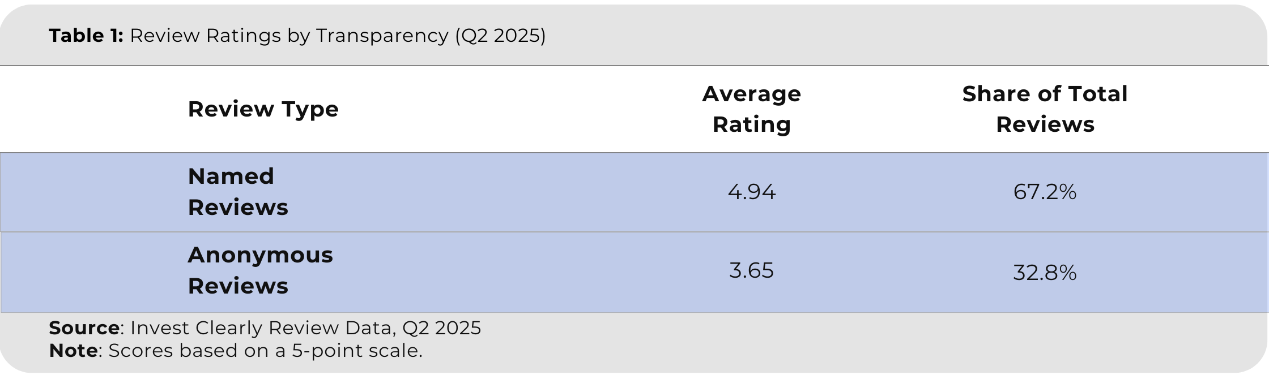Click the word "Anonymous" in second row

(260, 255)
